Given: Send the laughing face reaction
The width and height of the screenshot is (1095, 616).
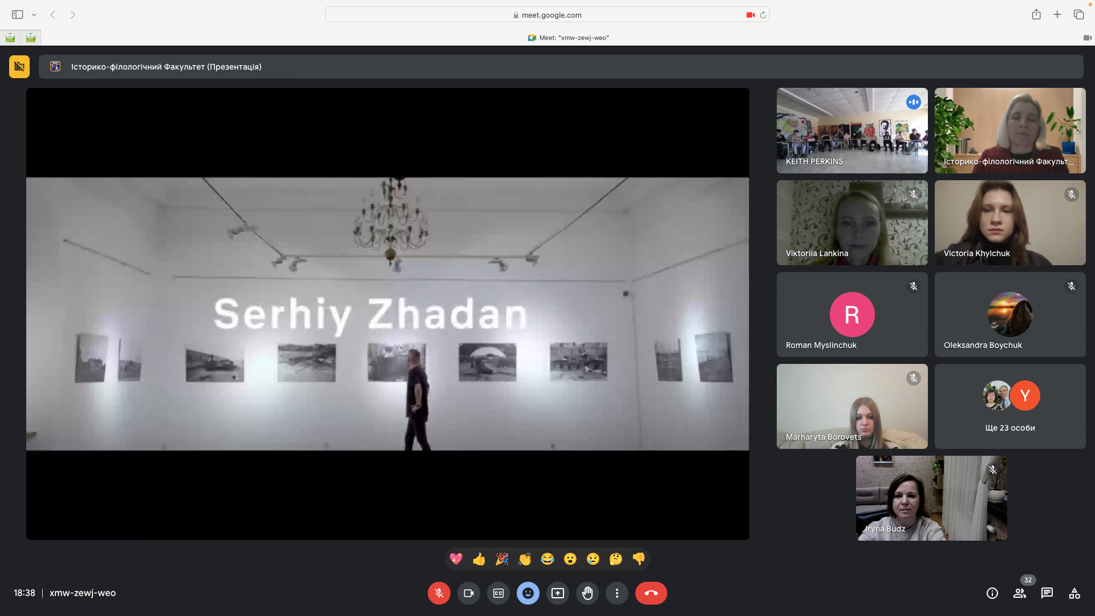Looking at the screenshot, I should 547,559.
